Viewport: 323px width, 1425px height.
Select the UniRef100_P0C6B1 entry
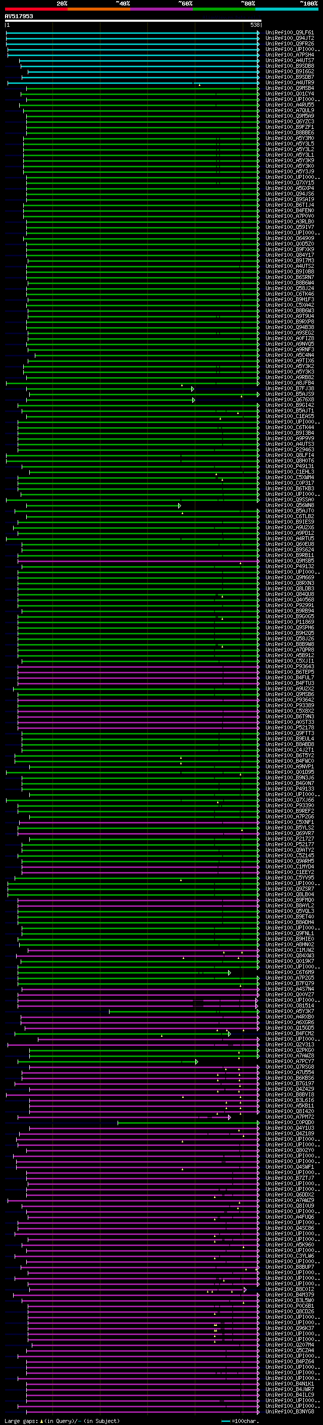(289, 1306)
